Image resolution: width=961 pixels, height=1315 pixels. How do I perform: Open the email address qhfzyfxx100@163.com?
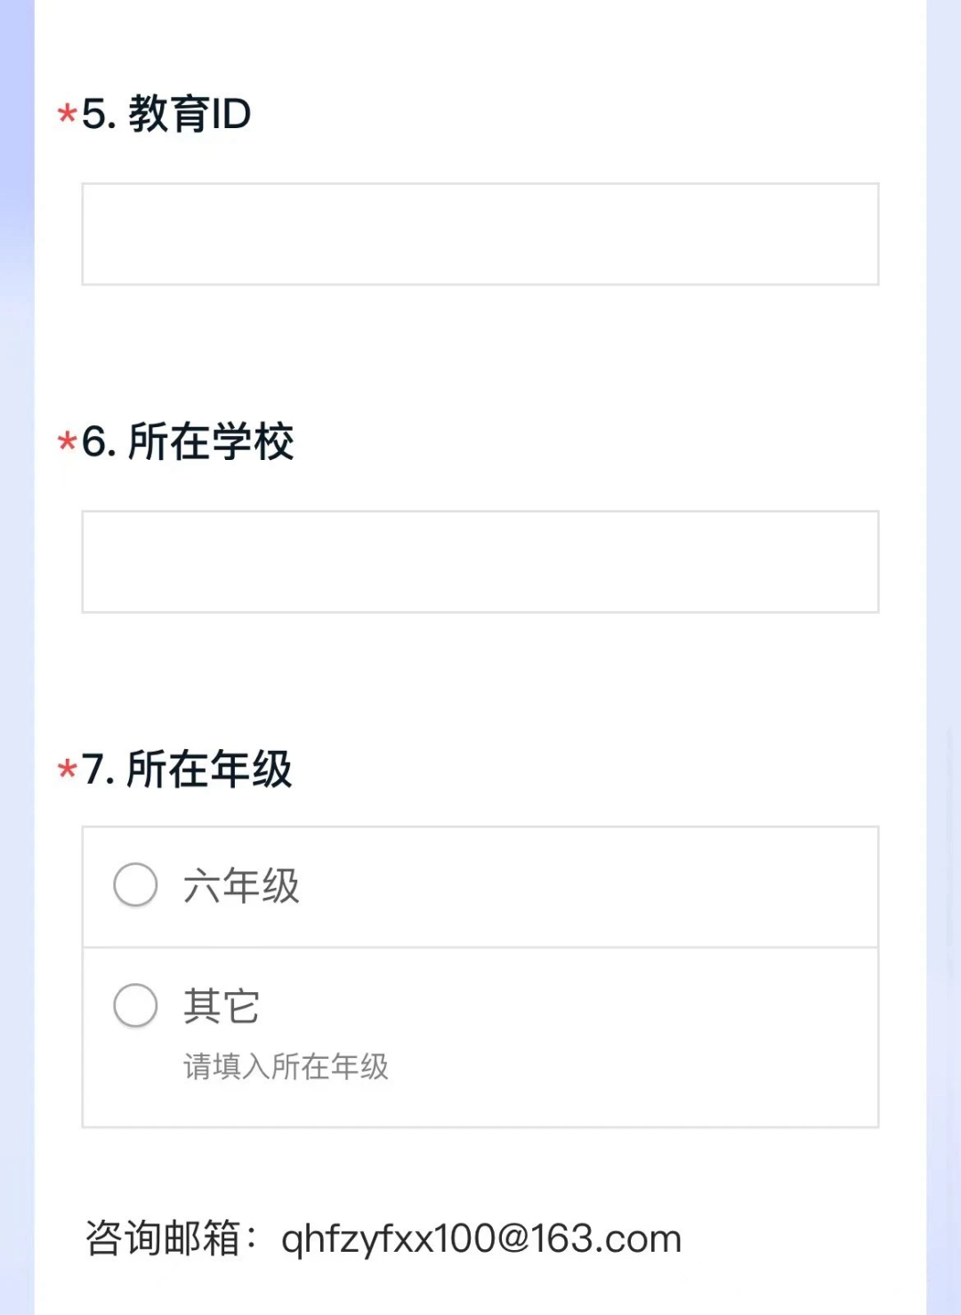(x=481, y=1238)
